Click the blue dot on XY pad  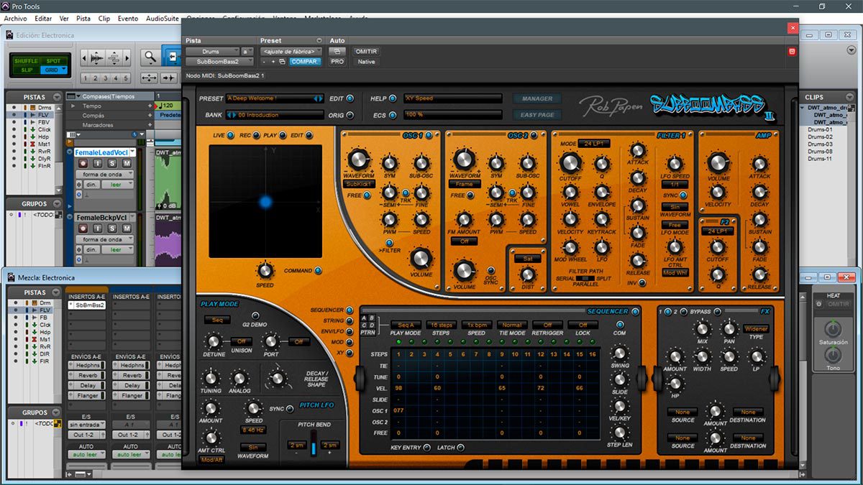click(x=265, y=203)
